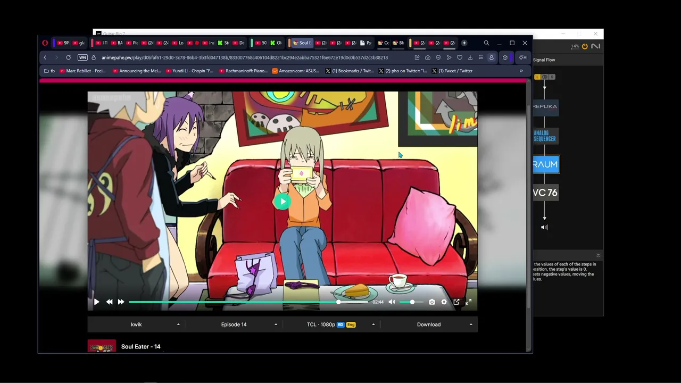681x383 pixels.
Task: Expand the Download dropdown
Action: (x=429, y=324)
